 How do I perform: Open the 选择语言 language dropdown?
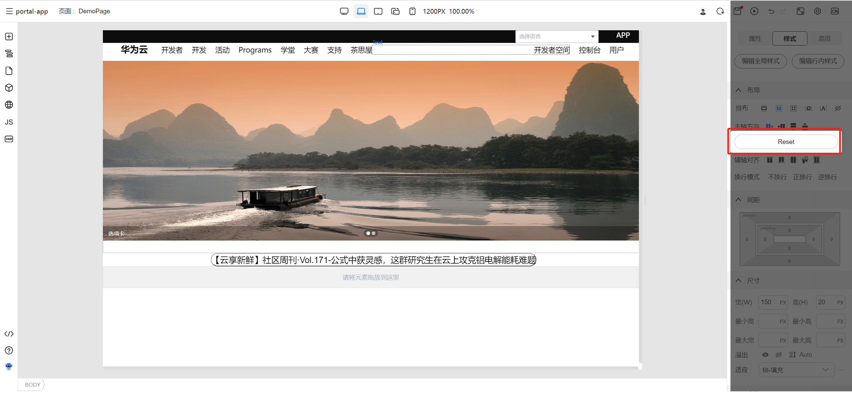[556, 37]
